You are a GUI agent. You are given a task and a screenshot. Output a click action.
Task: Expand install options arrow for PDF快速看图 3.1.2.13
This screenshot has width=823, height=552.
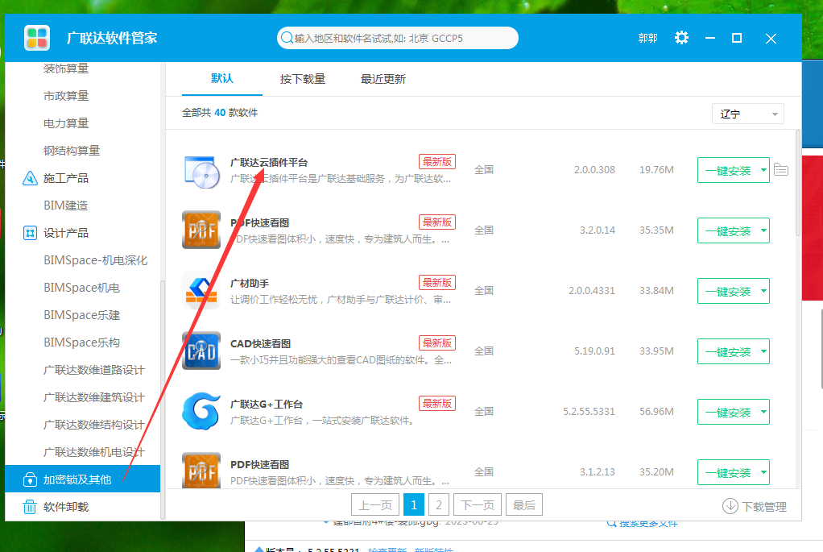coord(763,472)
